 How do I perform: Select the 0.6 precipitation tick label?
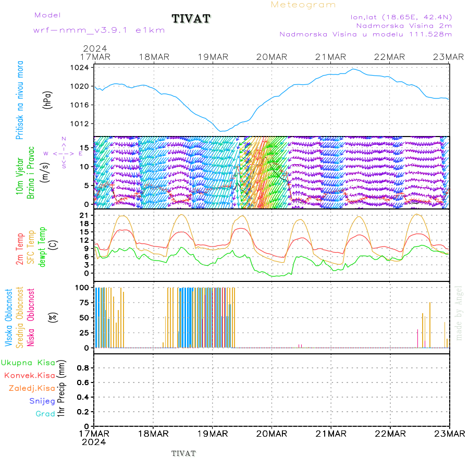point(83,382)
